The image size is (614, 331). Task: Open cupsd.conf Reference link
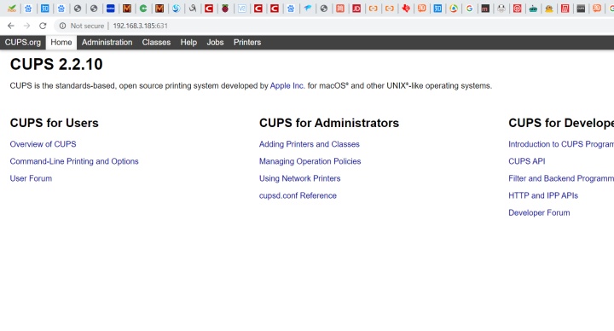click(x=298, y=196)
